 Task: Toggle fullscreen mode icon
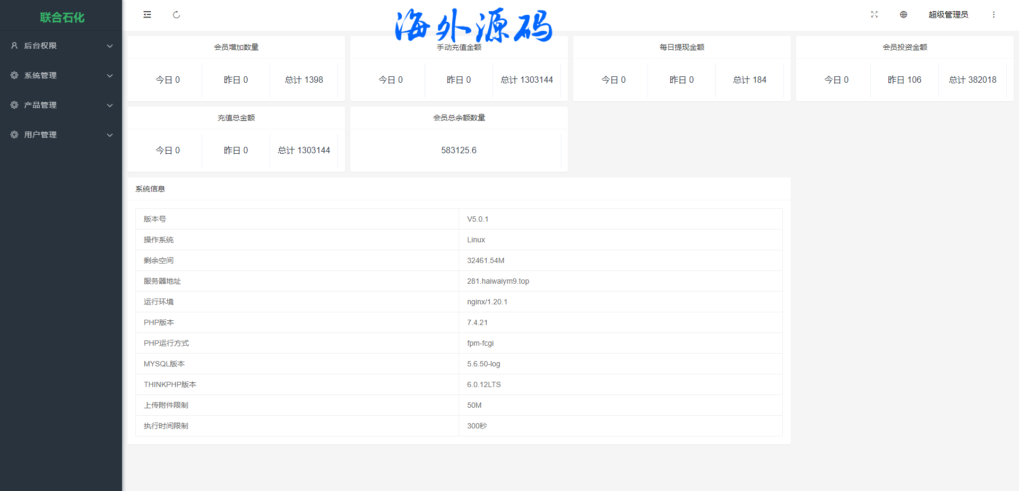click(874, 15)
